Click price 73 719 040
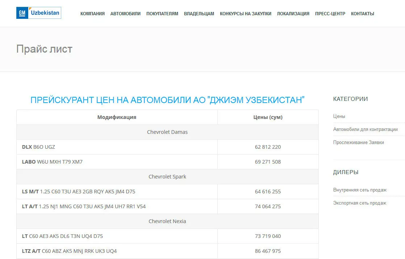 tap(268, 236)
